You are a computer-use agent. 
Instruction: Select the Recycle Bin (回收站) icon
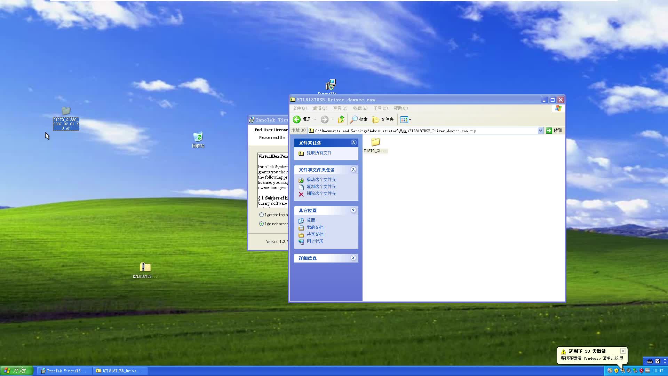pos(198,140)
